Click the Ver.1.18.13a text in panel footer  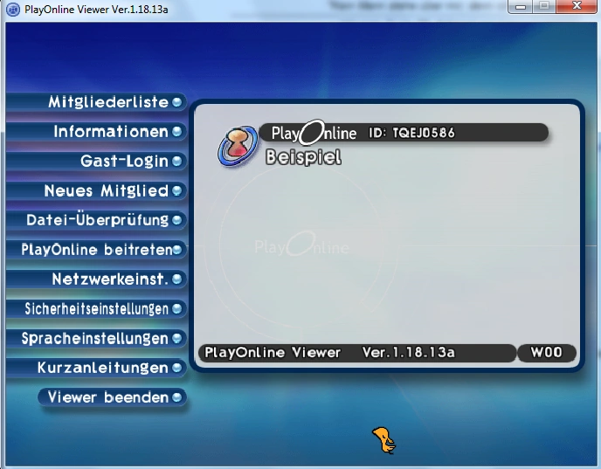pos(408,353)
